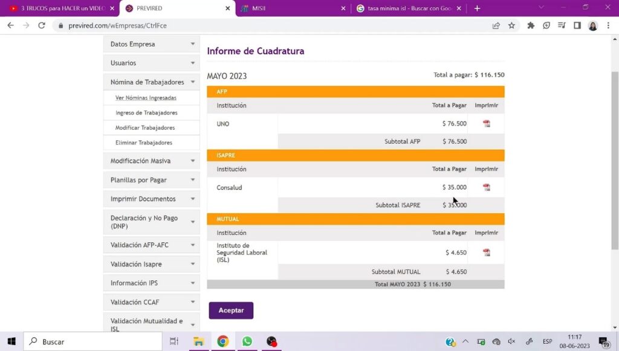This screenshot has height=351, width=619.
Task: Go forward in the browser
Action: click(x=26, y=25)
